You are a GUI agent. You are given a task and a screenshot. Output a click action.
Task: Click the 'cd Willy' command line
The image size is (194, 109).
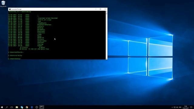(x=15, y=55)
